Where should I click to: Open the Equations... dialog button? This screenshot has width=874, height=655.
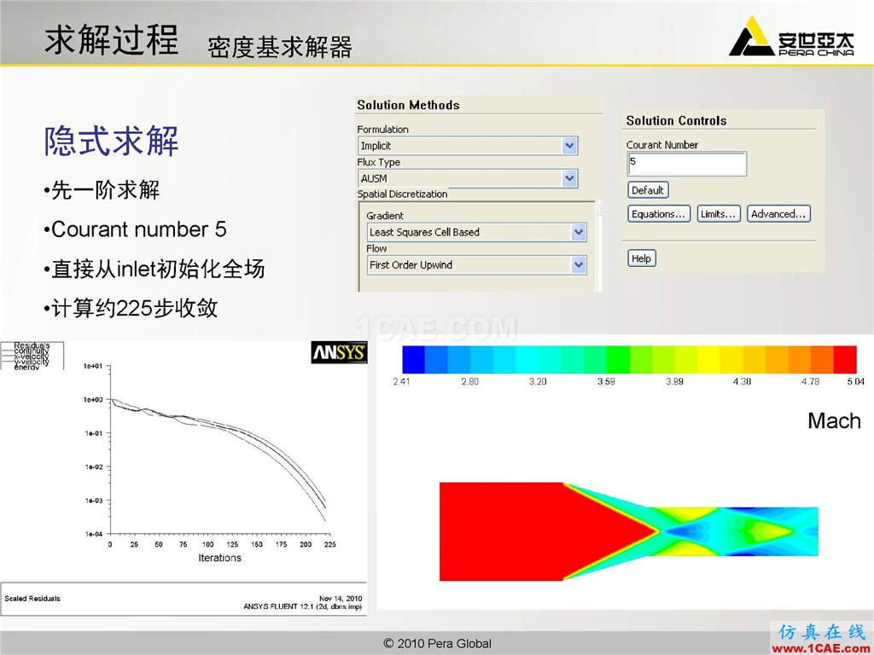(x=659, y=214)
